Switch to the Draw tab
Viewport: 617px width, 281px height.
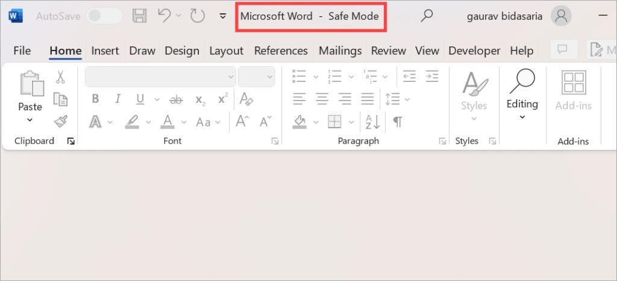(142, 51)
